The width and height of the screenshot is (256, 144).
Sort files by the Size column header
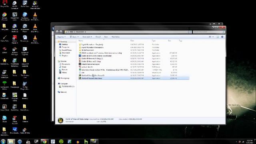click(170, 41)
